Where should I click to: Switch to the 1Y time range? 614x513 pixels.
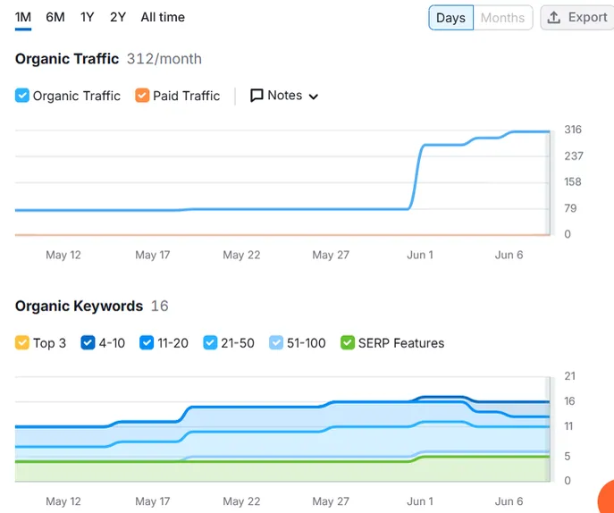88,18
